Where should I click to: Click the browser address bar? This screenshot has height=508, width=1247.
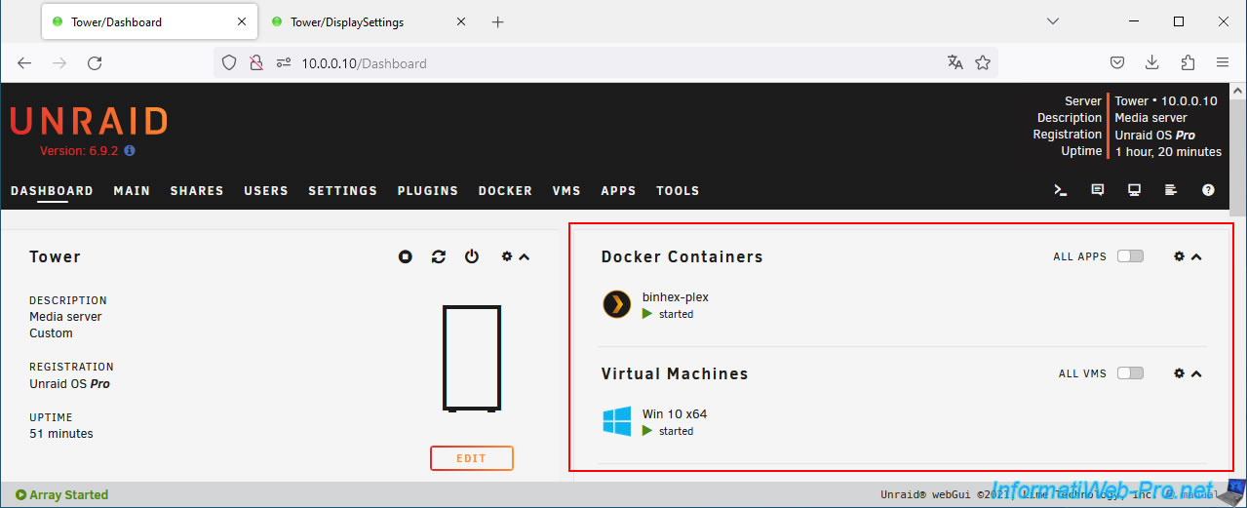(x=604, y=63)
